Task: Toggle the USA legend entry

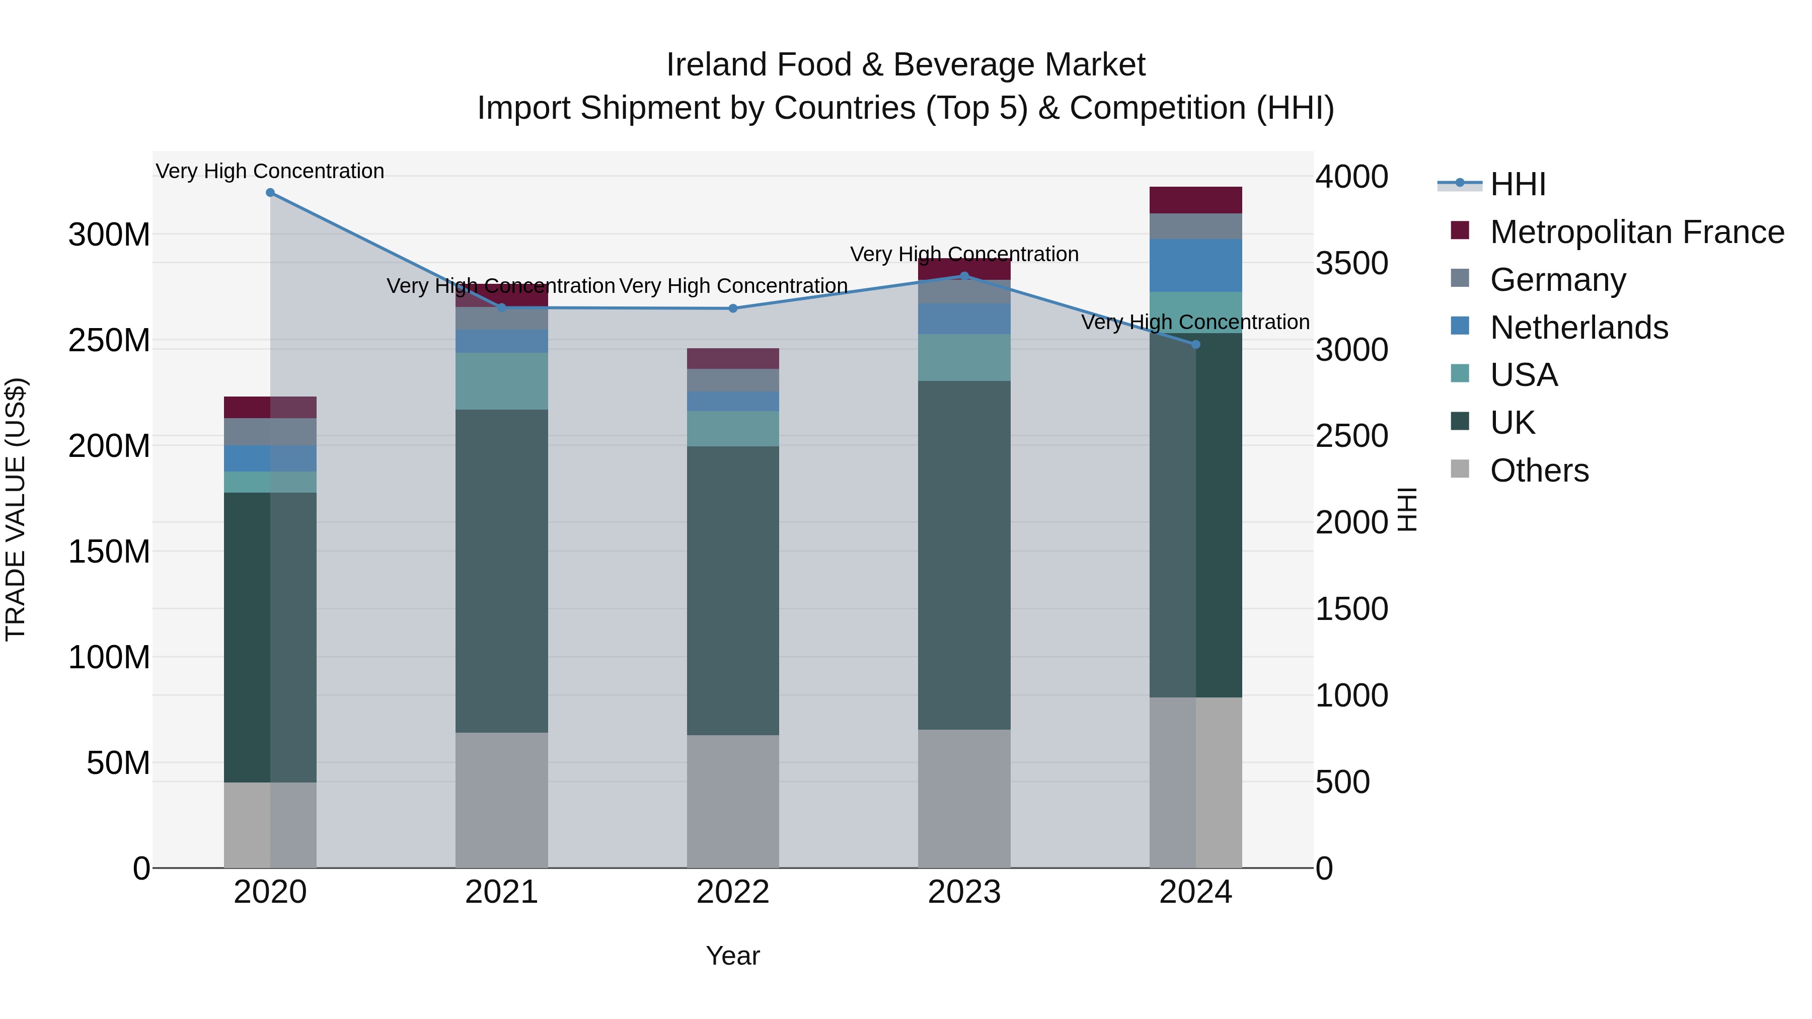Action: (x=1504, y=375)
